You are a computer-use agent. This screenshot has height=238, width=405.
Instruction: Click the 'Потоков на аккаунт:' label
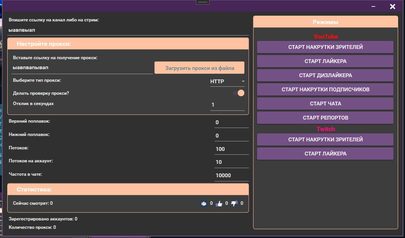[31, 161]
